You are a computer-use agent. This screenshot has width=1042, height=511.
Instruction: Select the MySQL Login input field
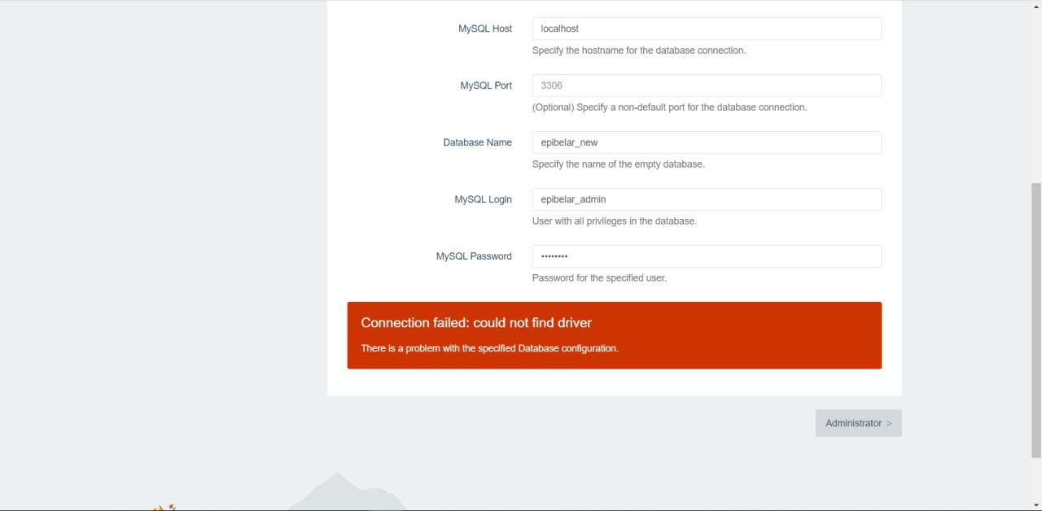pyautogui.click(x=707, y=199)
